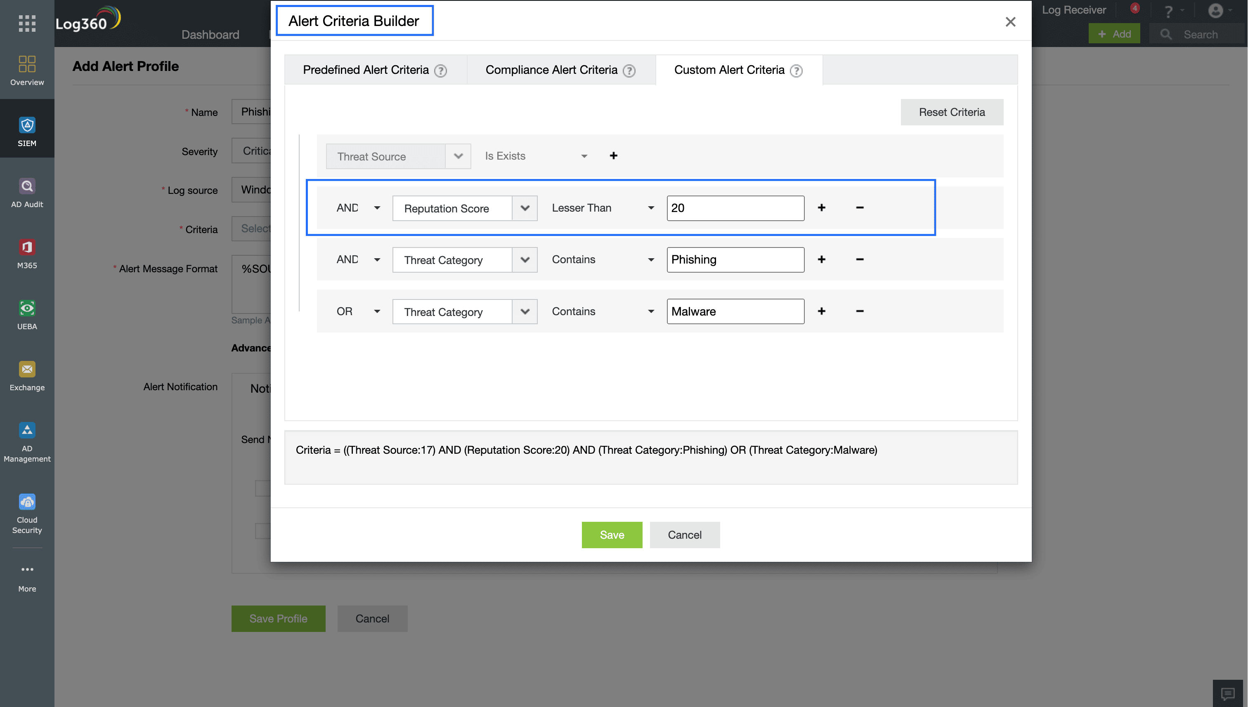This screenshot has height=707, width=1248.
Task: Click the Reset Criteria button
Action: point(951,112)
